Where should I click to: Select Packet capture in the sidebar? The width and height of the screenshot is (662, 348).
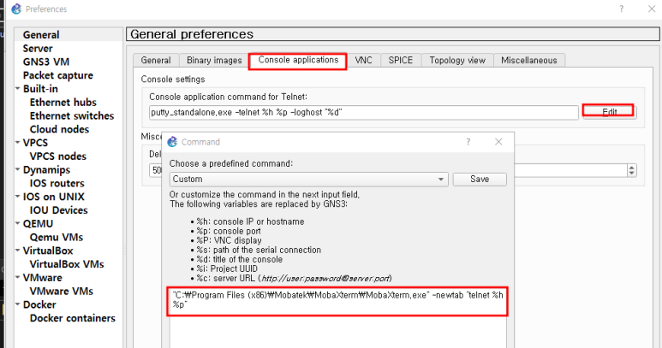(58, 75)
